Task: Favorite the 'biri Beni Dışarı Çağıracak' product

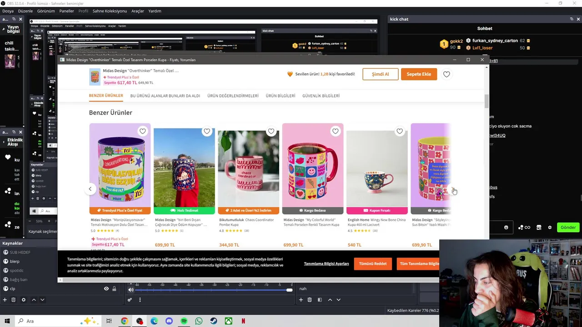Action: (x=207, y=131)
